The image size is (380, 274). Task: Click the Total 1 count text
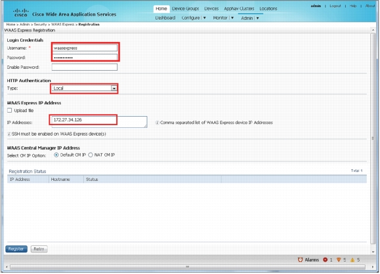point(356,170)
